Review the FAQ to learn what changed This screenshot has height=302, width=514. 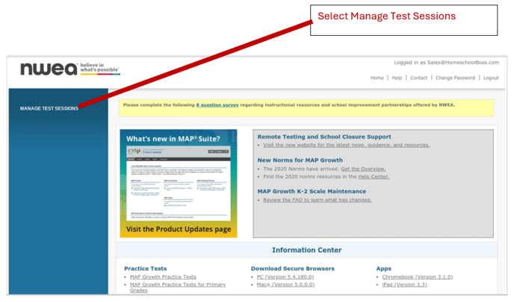tap(318, 200)
